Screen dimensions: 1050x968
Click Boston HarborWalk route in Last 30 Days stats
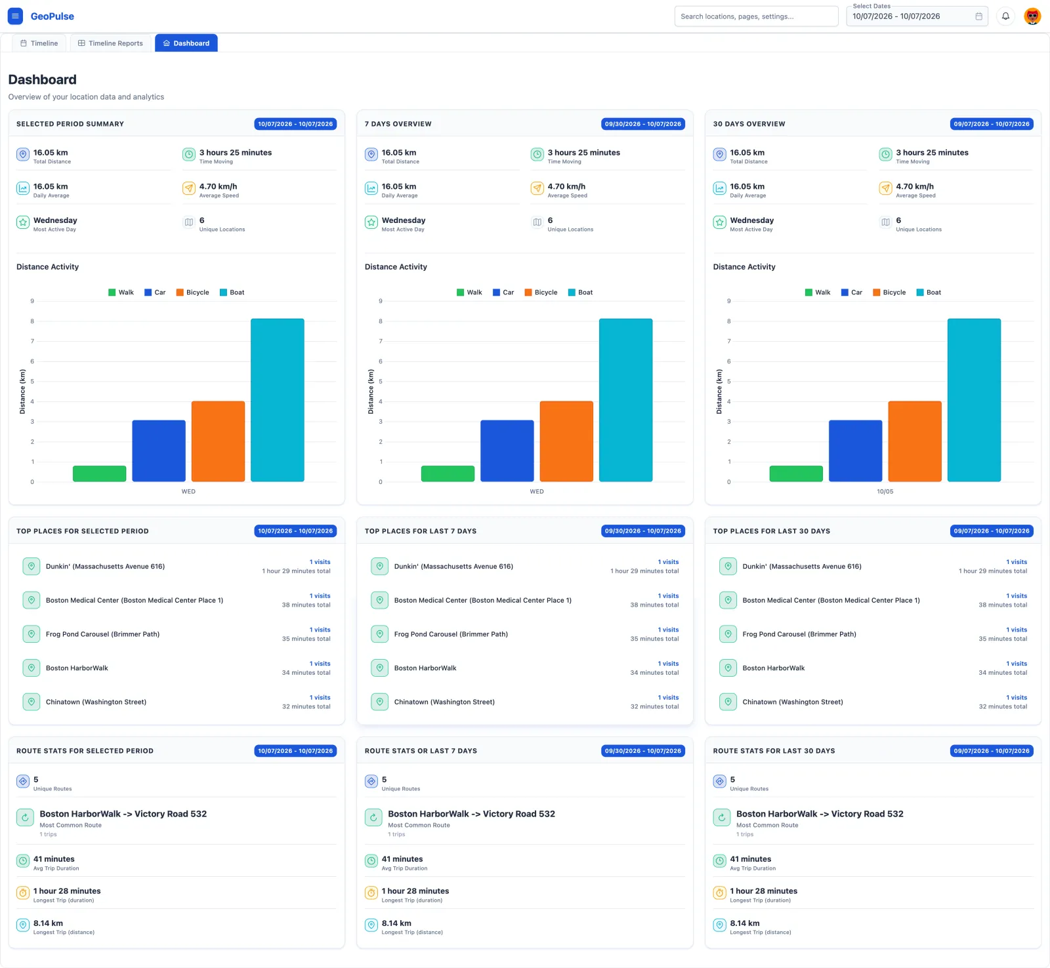pos(820,814)
